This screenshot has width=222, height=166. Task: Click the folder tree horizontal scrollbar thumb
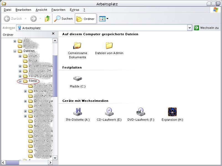click(x=12, y=162)
